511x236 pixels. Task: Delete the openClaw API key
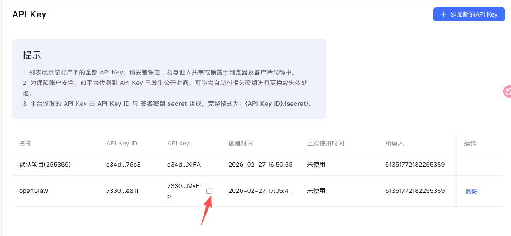tap(472, 192)
